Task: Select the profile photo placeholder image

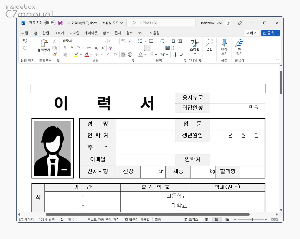Action: (52, 148)
